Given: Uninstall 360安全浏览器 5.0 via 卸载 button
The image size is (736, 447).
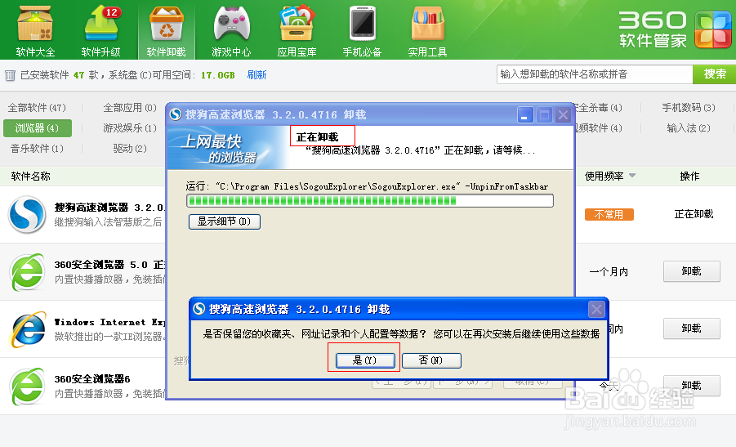Looking at the screenshot, I should [691, 271].
